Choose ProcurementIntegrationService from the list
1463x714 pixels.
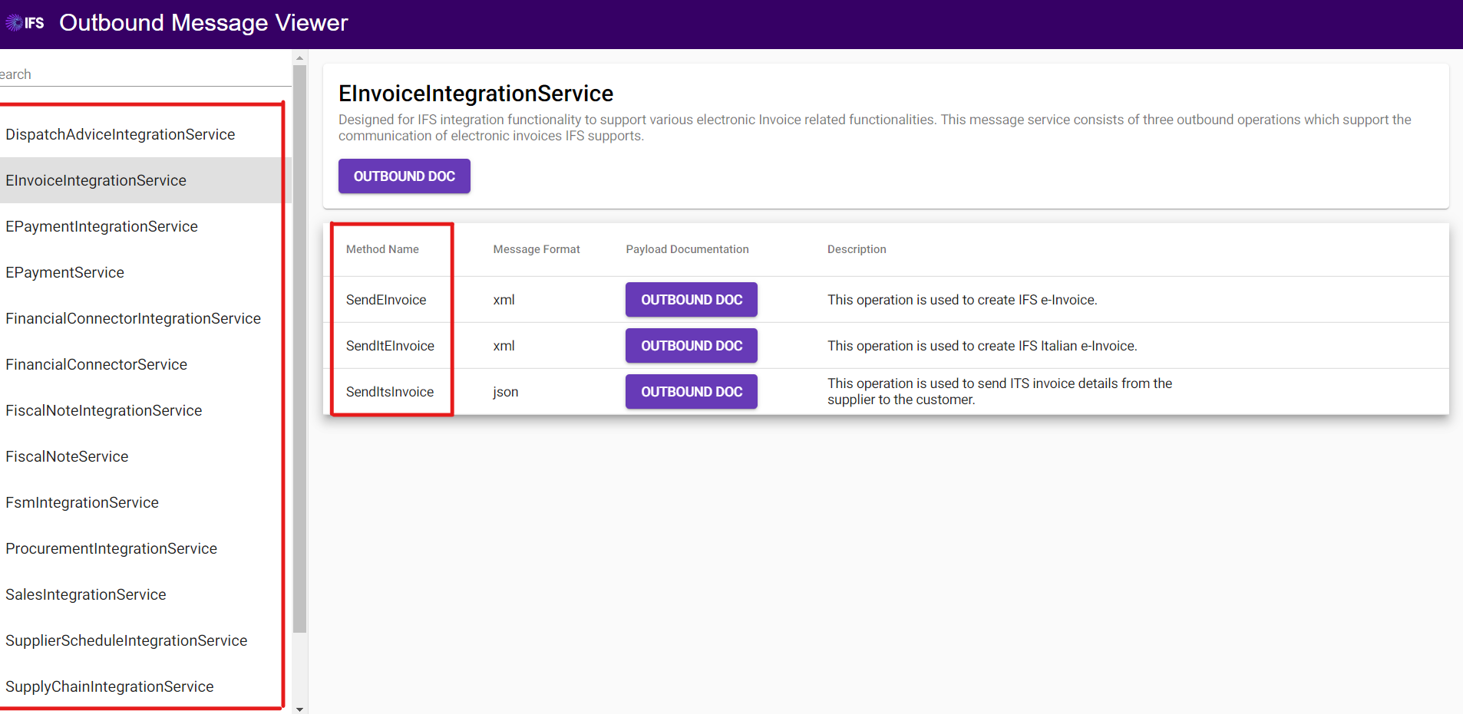click(x=111, y=549)
